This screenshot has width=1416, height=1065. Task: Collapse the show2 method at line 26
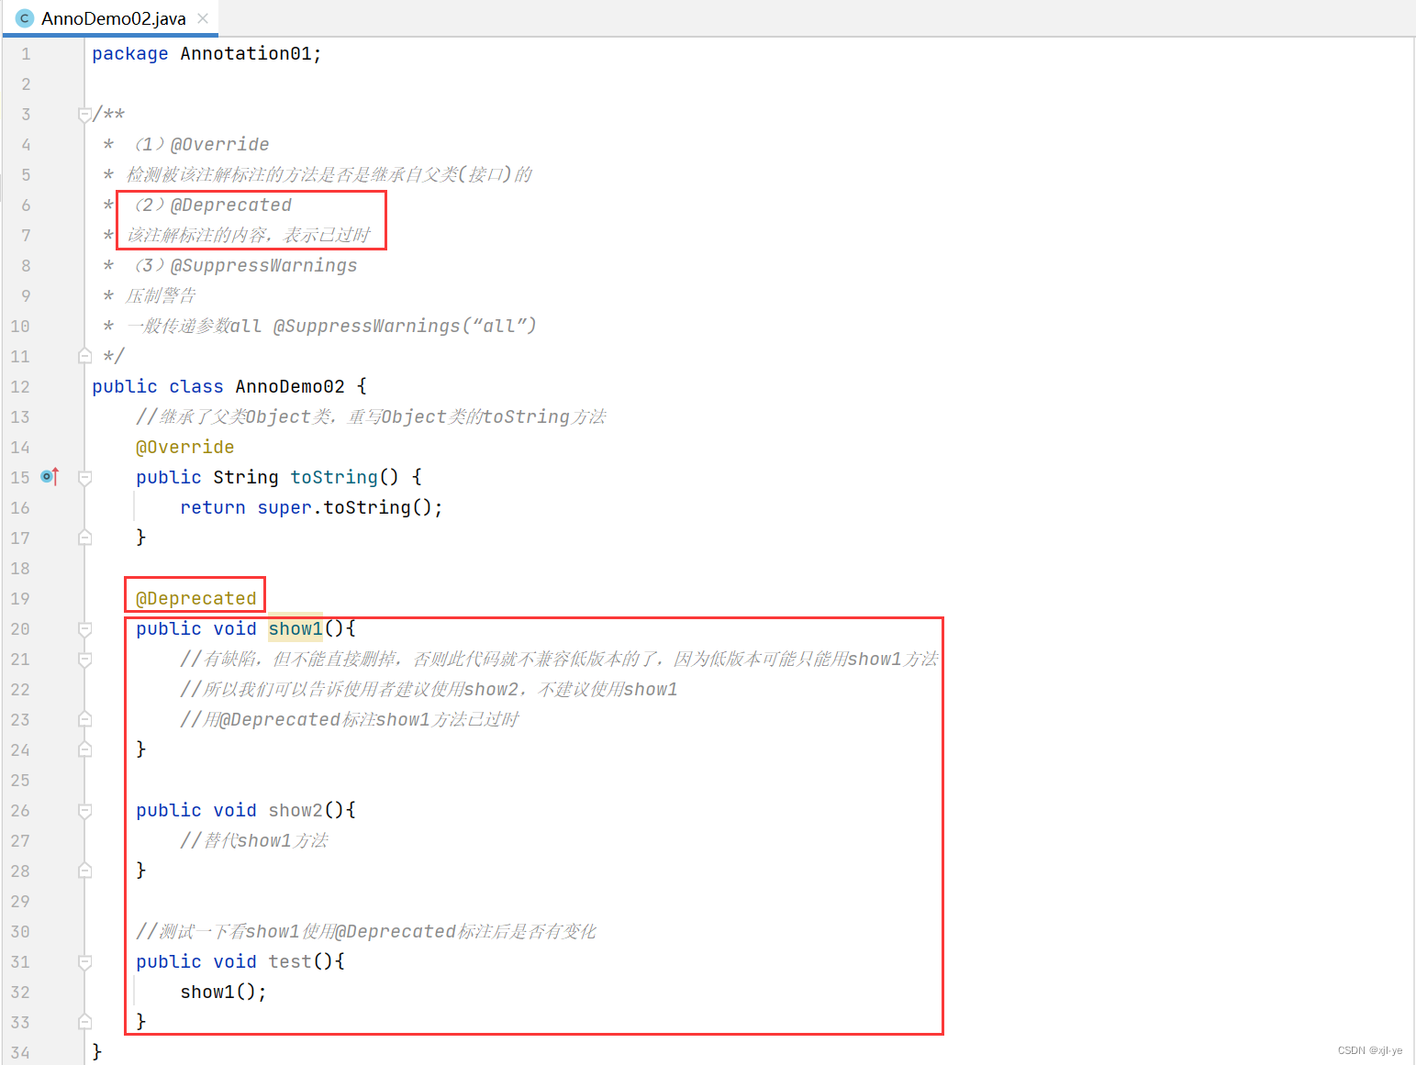pyautogui.click(x=84, y=810)
